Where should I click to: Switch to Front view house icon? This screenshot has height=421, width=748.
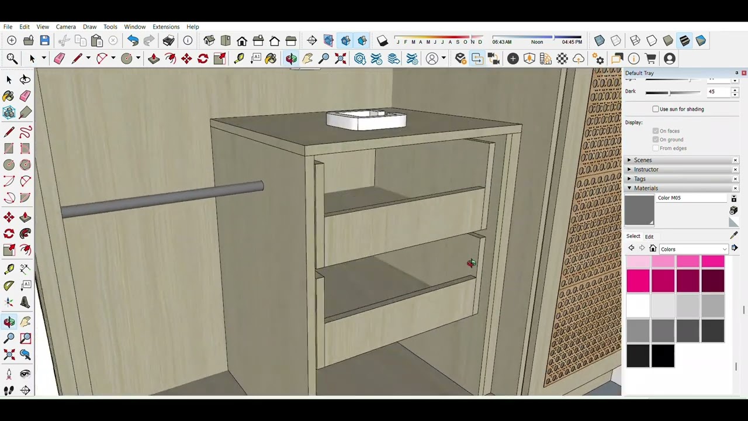242,40
